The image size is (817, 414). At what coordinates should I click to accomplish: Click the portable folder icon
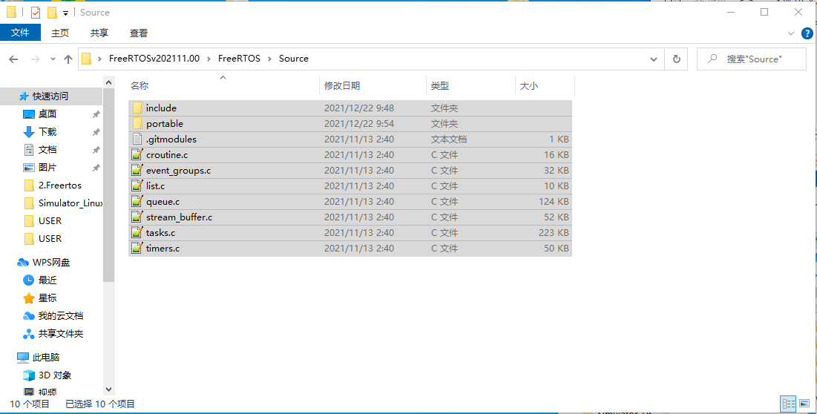pos(137,123)
